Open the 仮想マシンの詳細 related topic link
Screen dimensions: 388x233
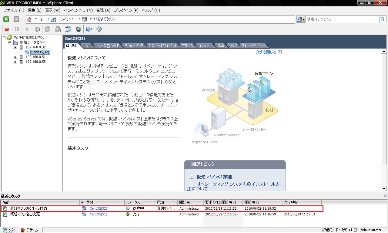(x=214, y=177)
